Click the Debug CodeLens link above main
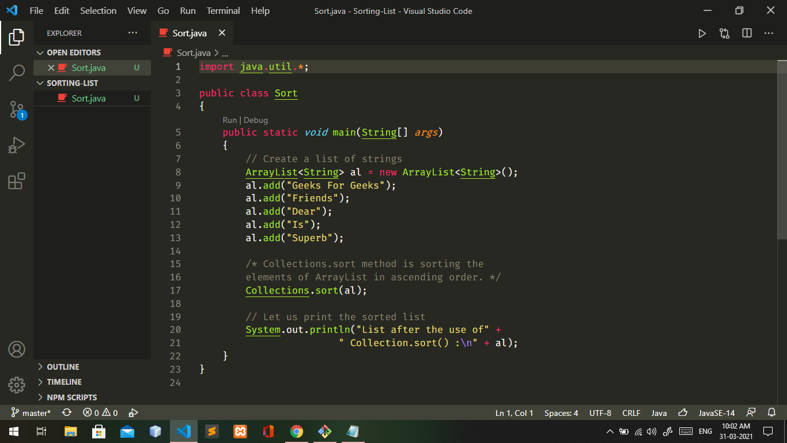This screenshot has width=787, height=443. point(256,120)
